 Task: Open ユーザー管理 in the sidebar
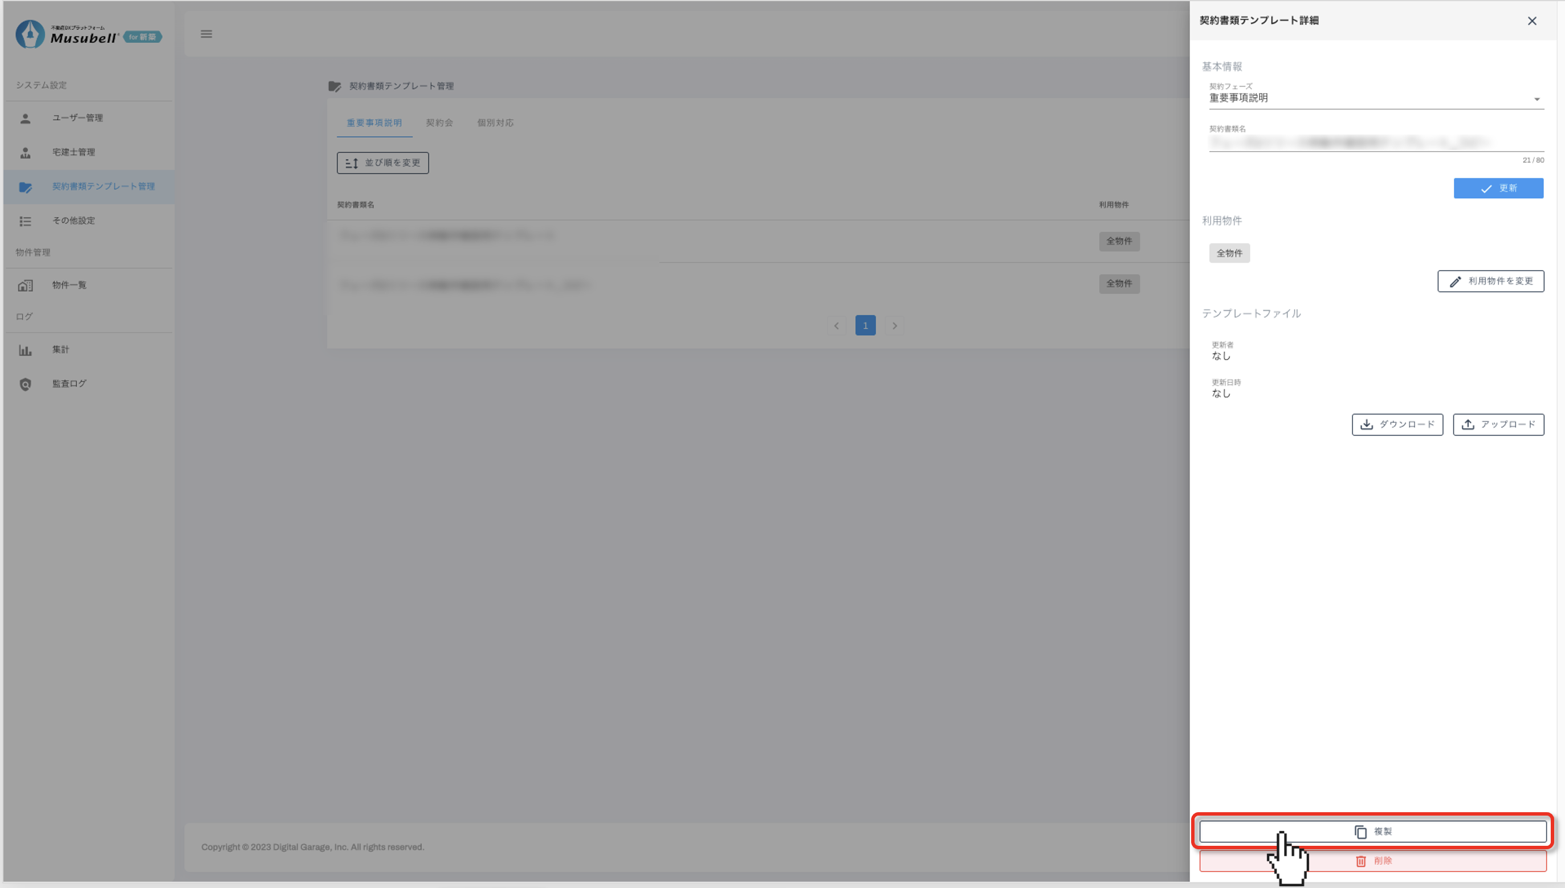tap(77, 118)
